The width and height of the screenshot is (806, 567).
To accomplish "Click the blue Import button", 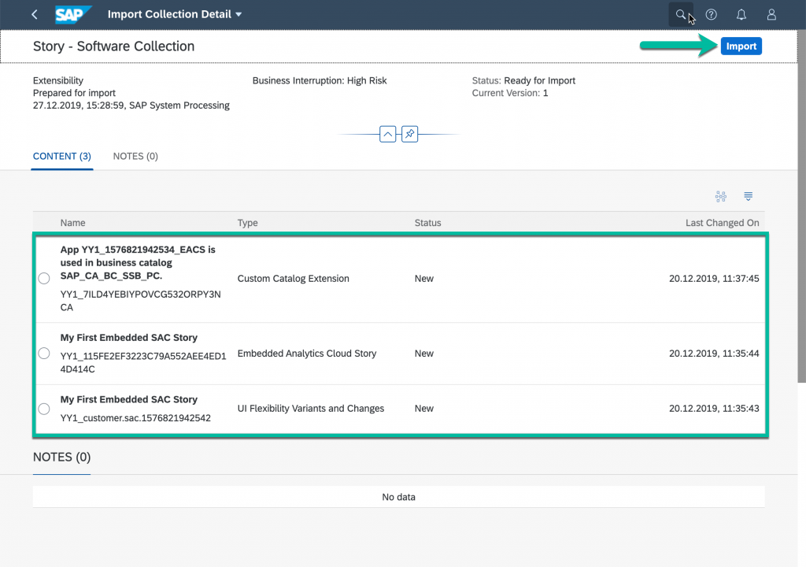I will tap(741, 46).
